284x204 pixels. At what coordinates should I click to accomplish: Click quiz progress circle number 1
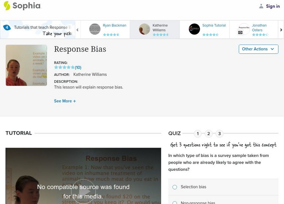pyautogui.click(x=198, y=134)
